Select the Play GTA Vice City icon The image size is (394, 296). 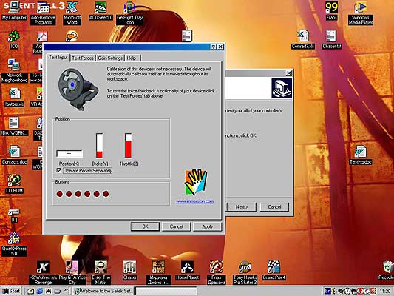pos(72,272)
